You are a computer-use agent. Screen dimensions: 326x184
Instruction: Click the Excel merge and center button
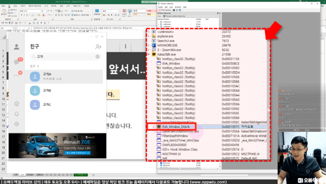point(81,15)
